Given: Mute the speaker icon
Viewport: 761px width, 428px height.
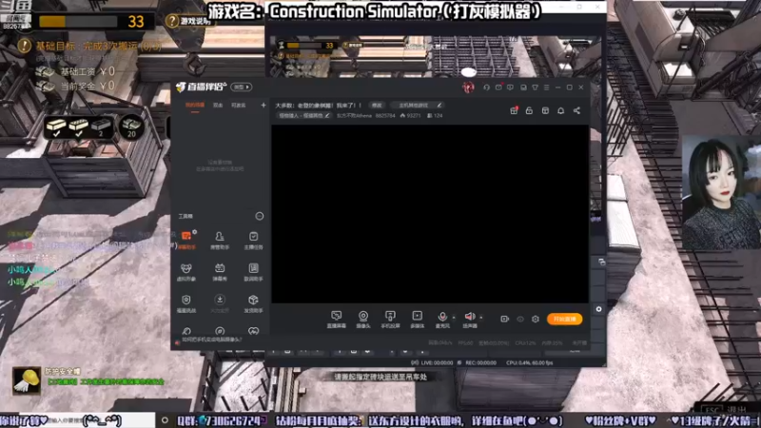Looking at the screenshot, I should tap(469, 317).
